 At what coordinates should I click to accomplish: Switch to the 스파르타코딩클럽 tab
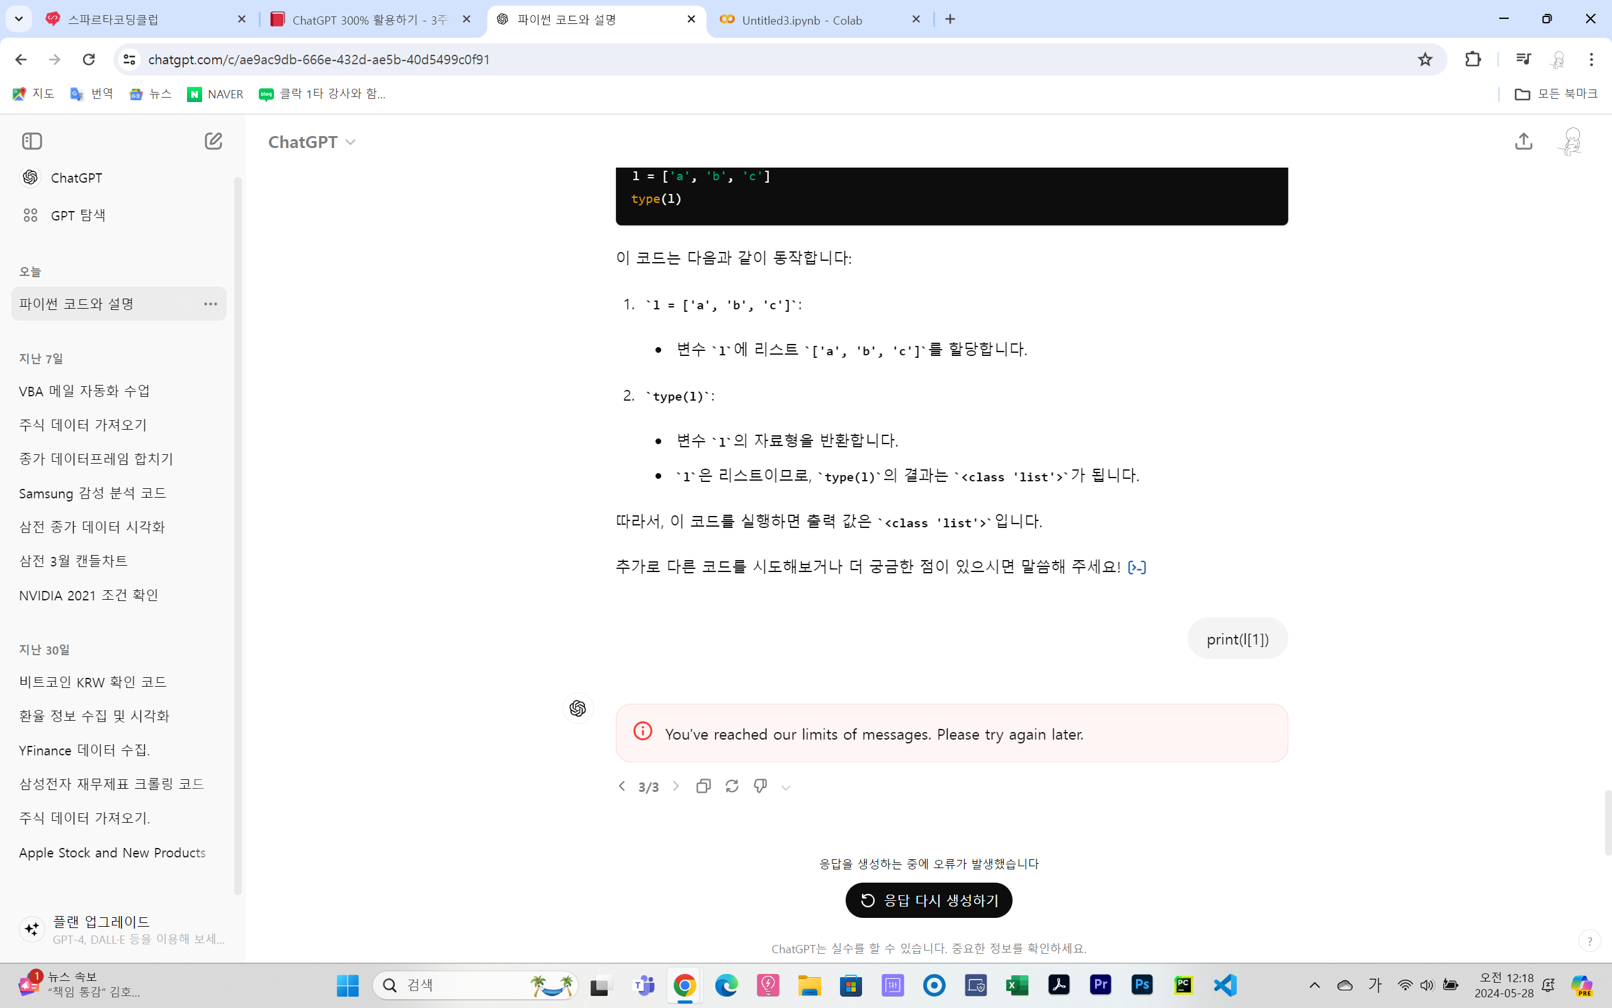point(147,20)
